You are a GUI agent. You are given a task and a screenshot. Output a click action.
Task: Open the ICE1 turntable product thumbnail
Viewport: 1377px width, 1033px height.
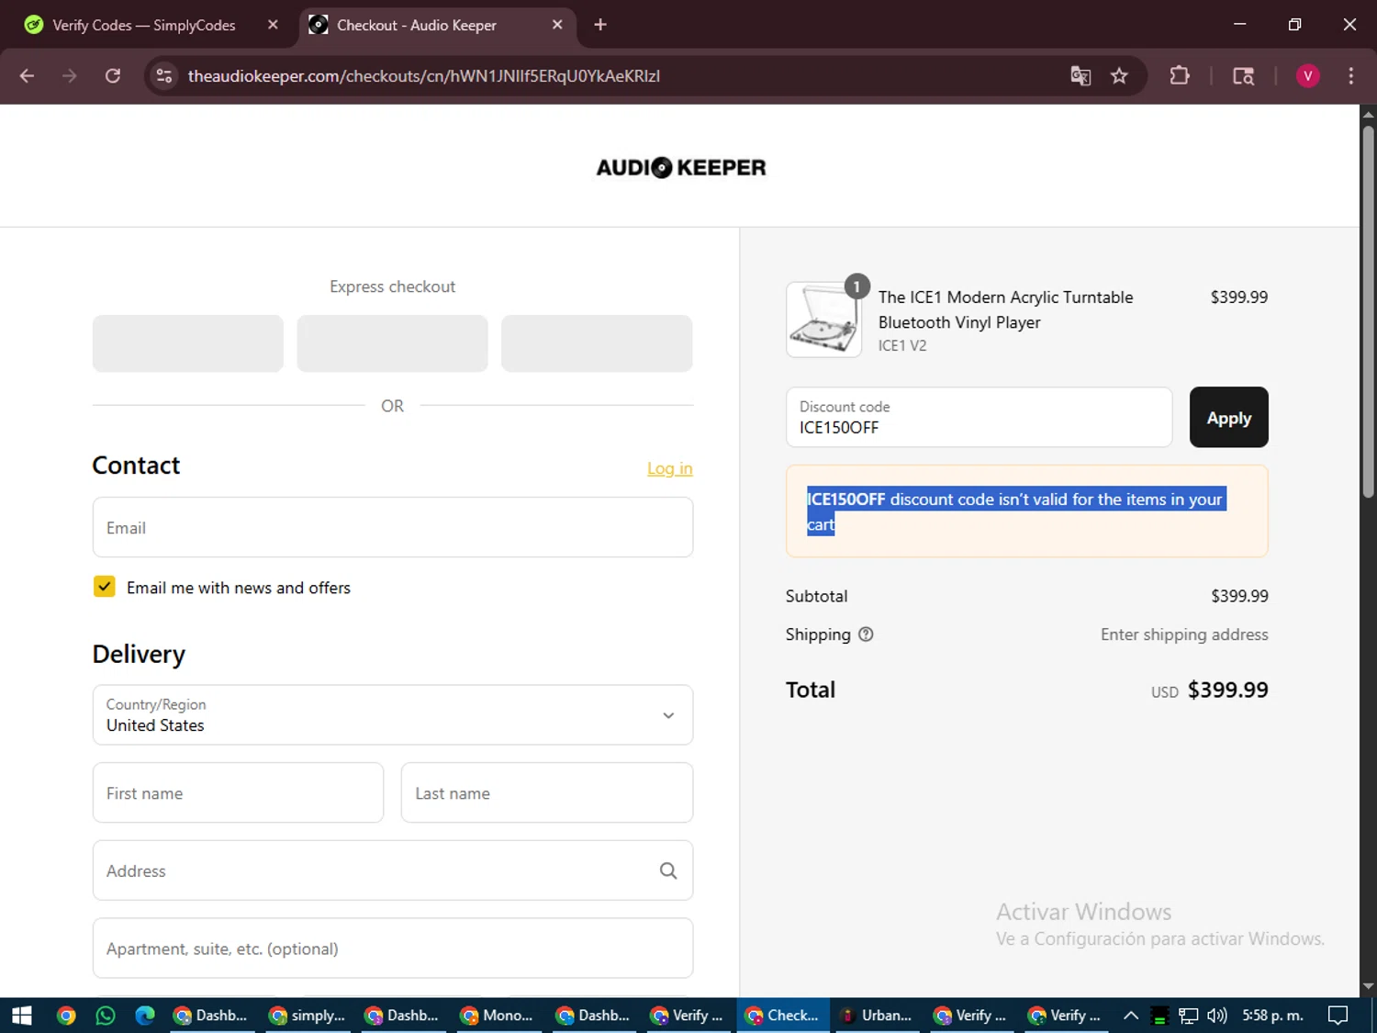click(x=823, y=320)
